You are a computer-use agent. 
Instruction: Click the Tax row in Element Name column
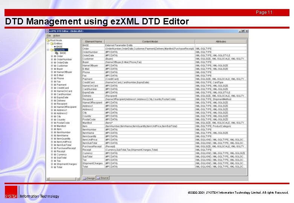pyautogui.click(x=93, y=160)
